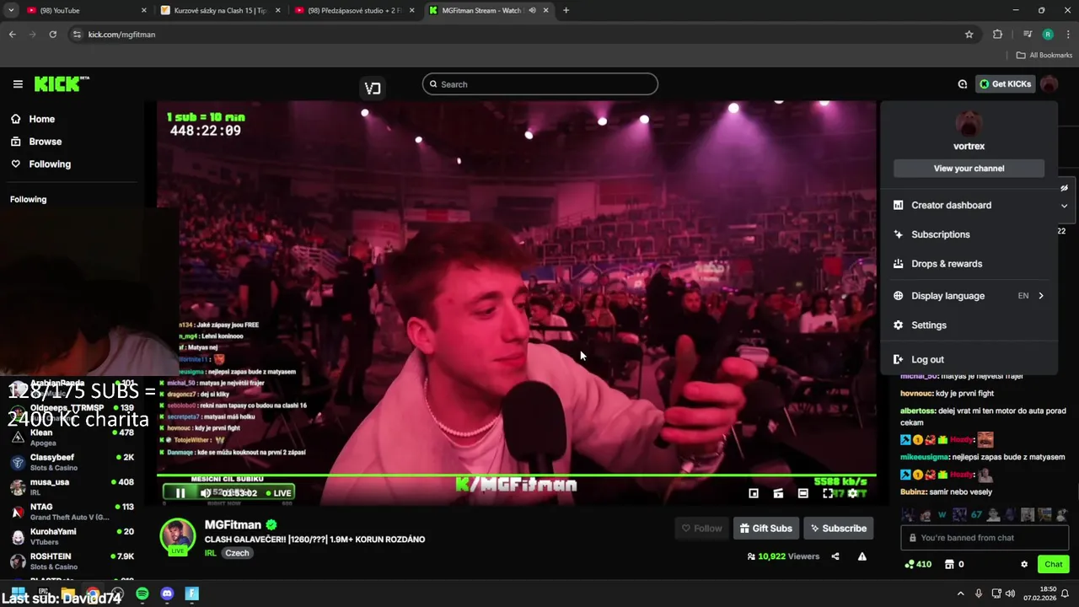Screen dimensions: 1079x607
Task: Open the chat shop icon showing 0
Action: point(954,564)
